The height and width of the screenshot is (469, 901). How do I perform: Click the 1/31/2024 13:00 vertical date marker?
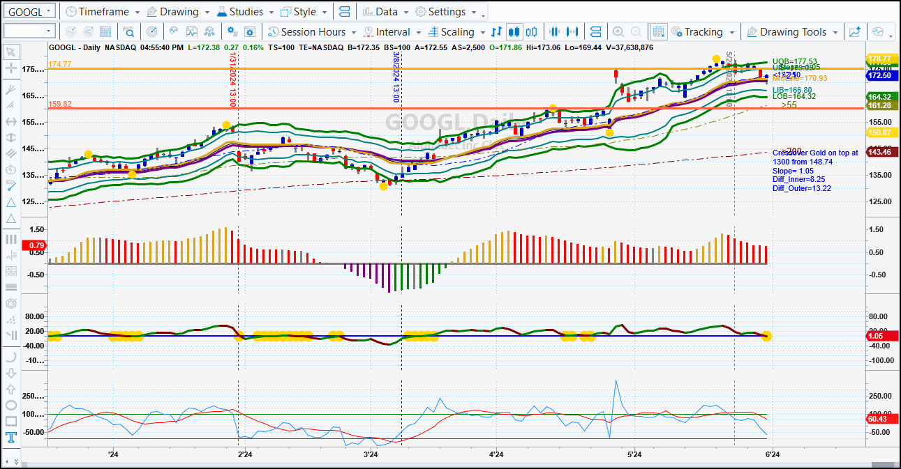[233, 79]
